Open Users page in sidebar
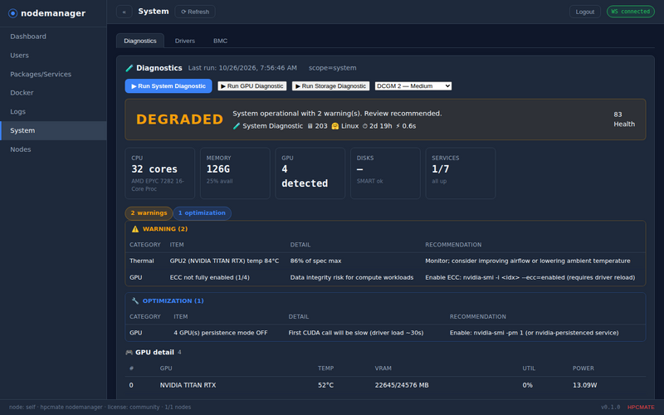The height and width of the screenshot is (415, 664). [x=53, y=56]
